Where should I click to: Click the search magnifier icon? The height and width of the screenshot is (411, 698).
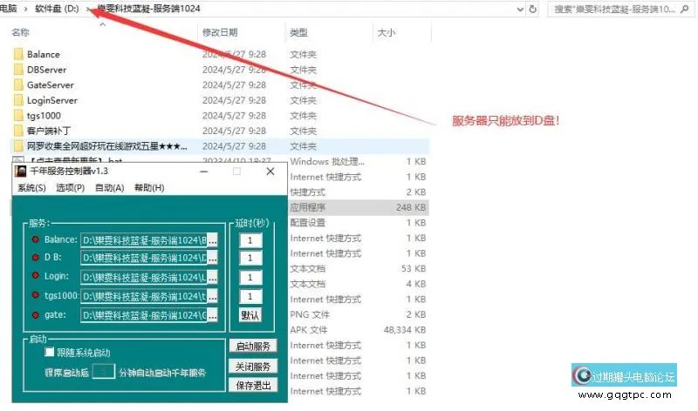point(685,9)
